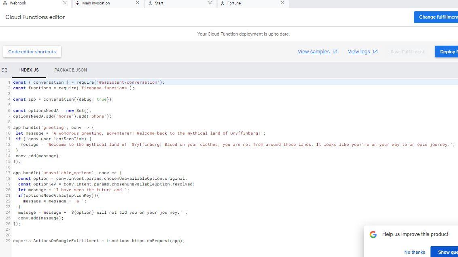
Task: Click the webhook icon on the Webhook tab
Action: [x=4, y=3]
